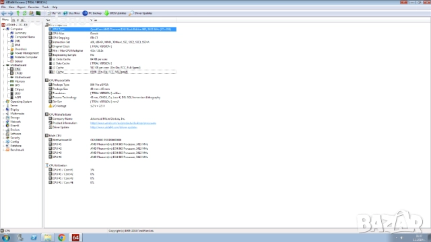The image size is (431, 242).
Task: Open the Tools menu
Action: pyautogui.click(x=45, y=7)
